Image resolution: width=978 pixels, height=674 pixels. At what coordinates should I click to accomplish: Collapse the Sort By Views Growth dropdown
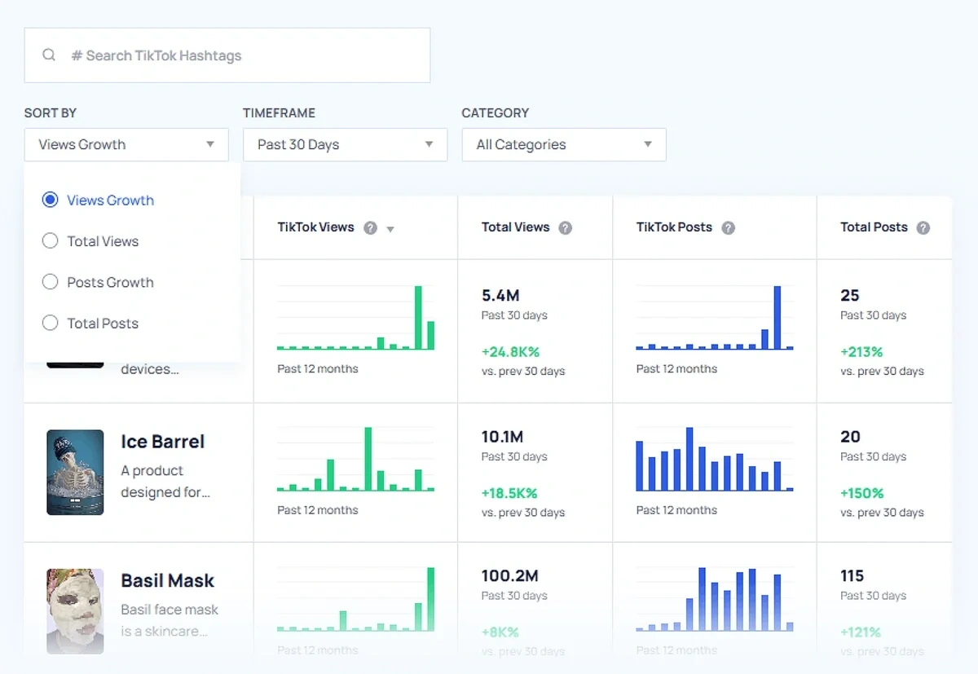click(x=126, y=144)
